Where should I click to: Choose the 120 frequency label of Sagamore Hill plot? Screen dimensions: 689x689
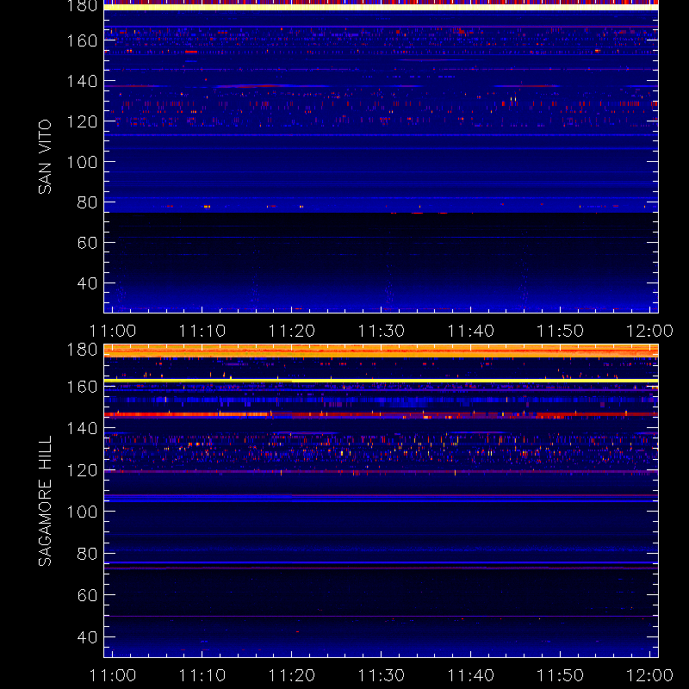click(82, 470)
